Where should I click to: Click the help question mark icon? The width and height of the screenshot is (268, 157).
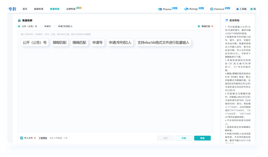tap(251, 9)
